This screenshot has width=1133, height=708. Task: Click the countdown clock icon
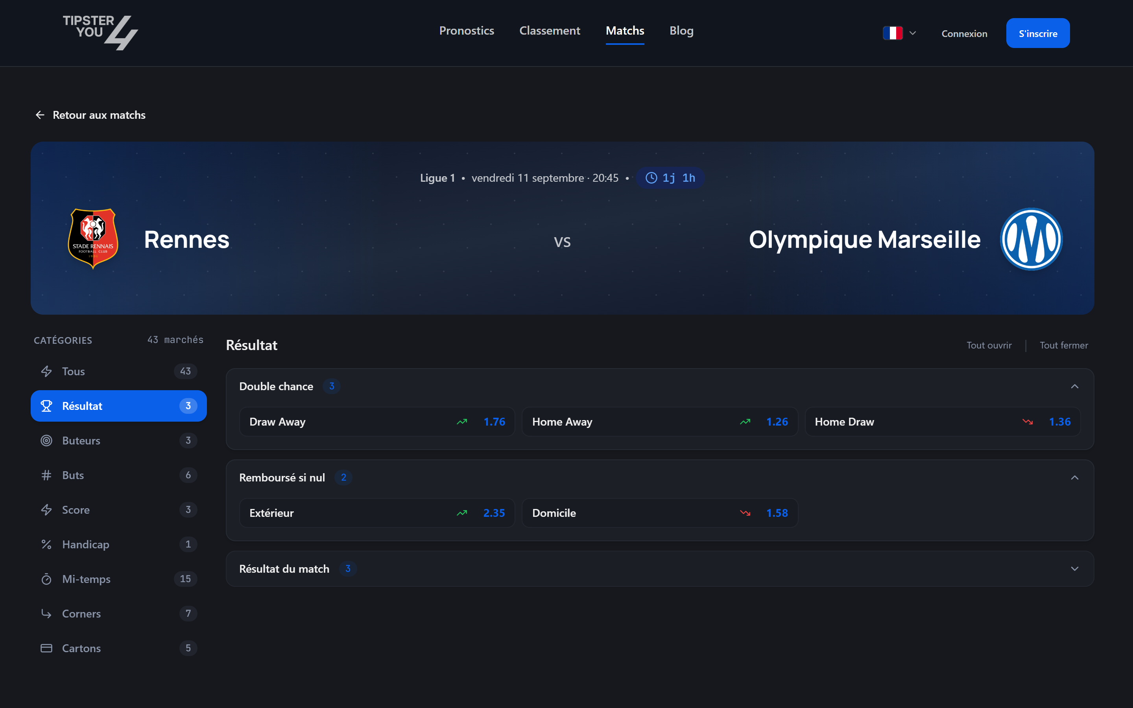(651, 178)
